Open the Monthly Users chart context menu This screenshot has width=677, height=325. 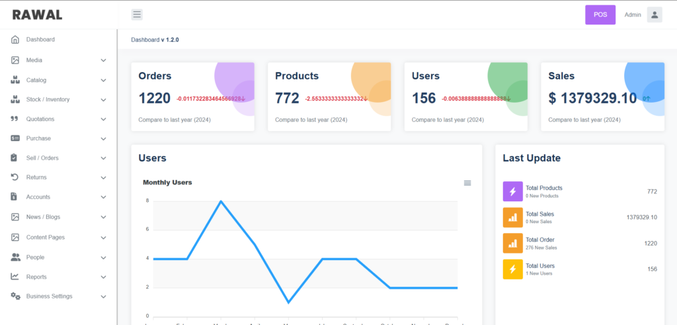point(467,183)
